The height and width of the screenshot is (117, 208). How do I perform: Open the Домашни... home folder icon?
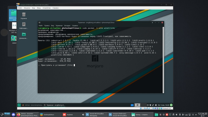[23, 36]
